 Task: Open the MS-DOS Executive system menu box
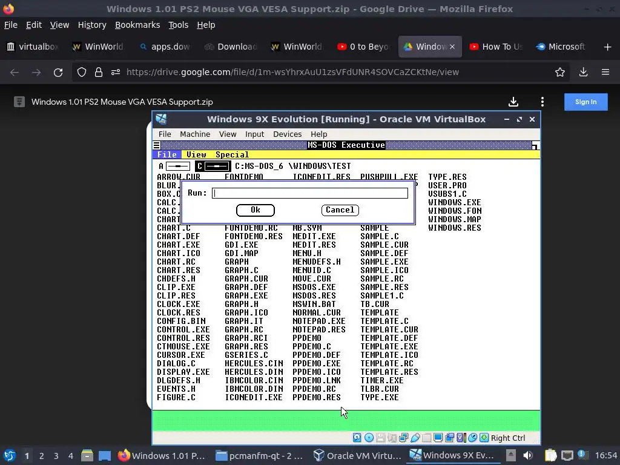pos(157,145)
